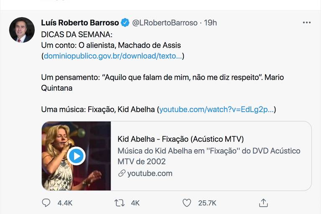This screenshot has width=321, height=214.
Task: Click the 4.4K replies count
Action: pyautogui.click(x=65, y=203)
